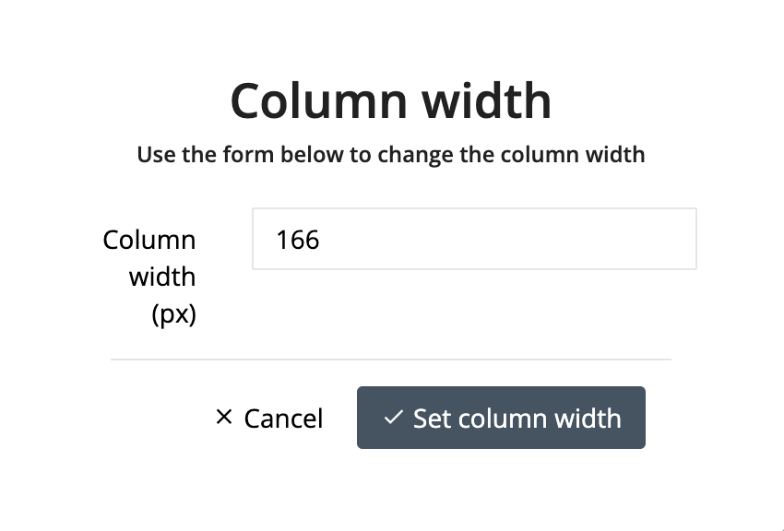
Task: Confirm the width via the checkmark icon
Action: click(393, 418)
